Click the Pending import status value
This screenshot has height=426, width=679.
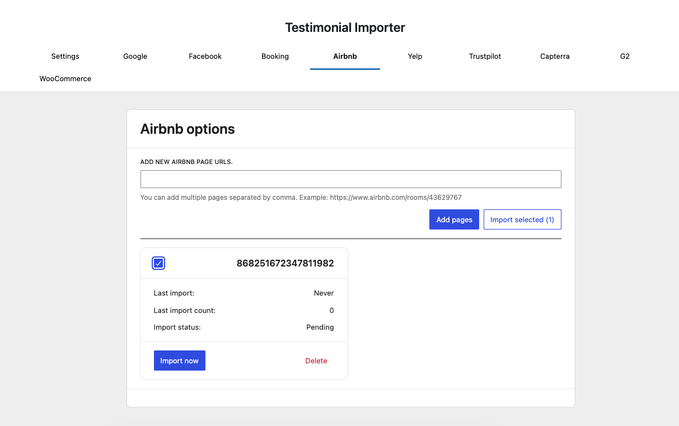320,327
